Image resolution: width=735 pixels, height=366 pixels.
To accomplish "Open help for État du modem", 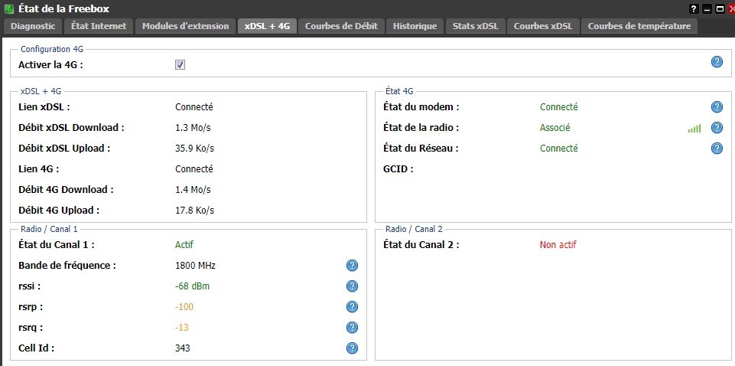I will click(x=717, y=107).
